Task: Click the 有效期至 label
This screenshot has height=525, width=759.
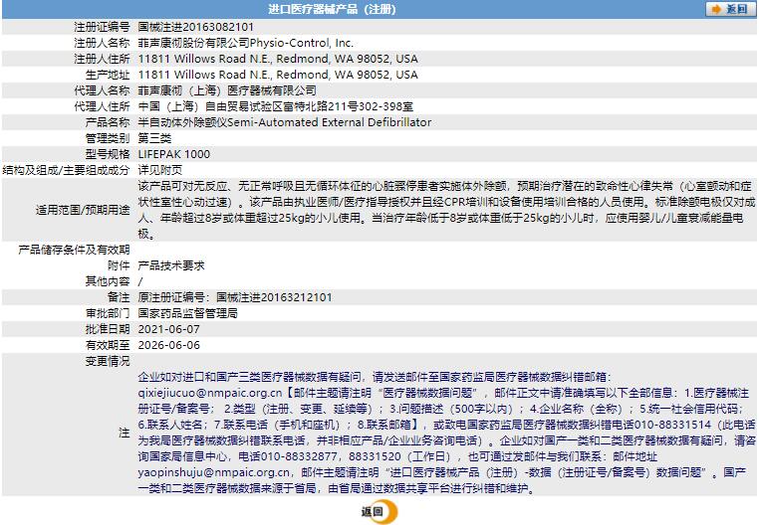Action: [x=108, y=346]
